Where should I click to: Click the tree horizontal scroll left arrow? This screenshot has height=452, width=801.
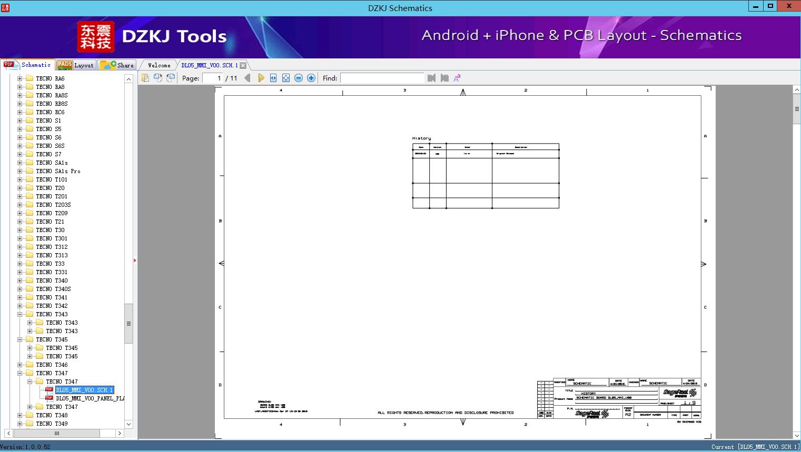tap(7, 433)
